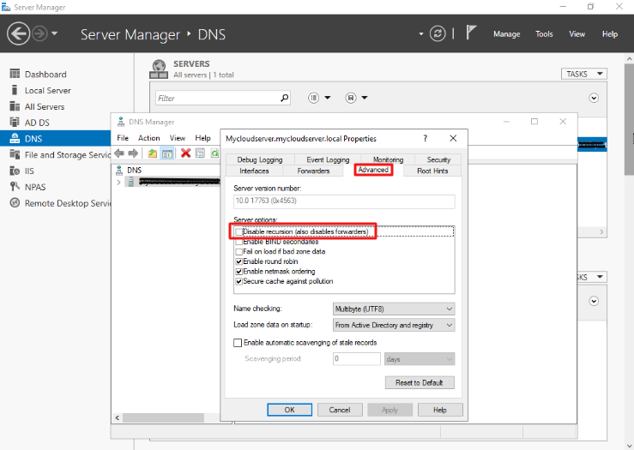Click the Server Manager forward arrow
The width and height of the screenshot is (634, 450).
point(39,33)
